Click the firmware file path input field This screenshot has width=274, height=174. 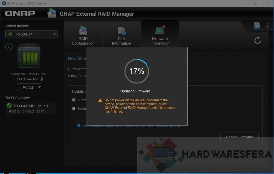coord(82,117)
